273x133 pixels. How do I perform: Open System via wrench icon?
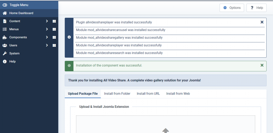pos(5,53)
